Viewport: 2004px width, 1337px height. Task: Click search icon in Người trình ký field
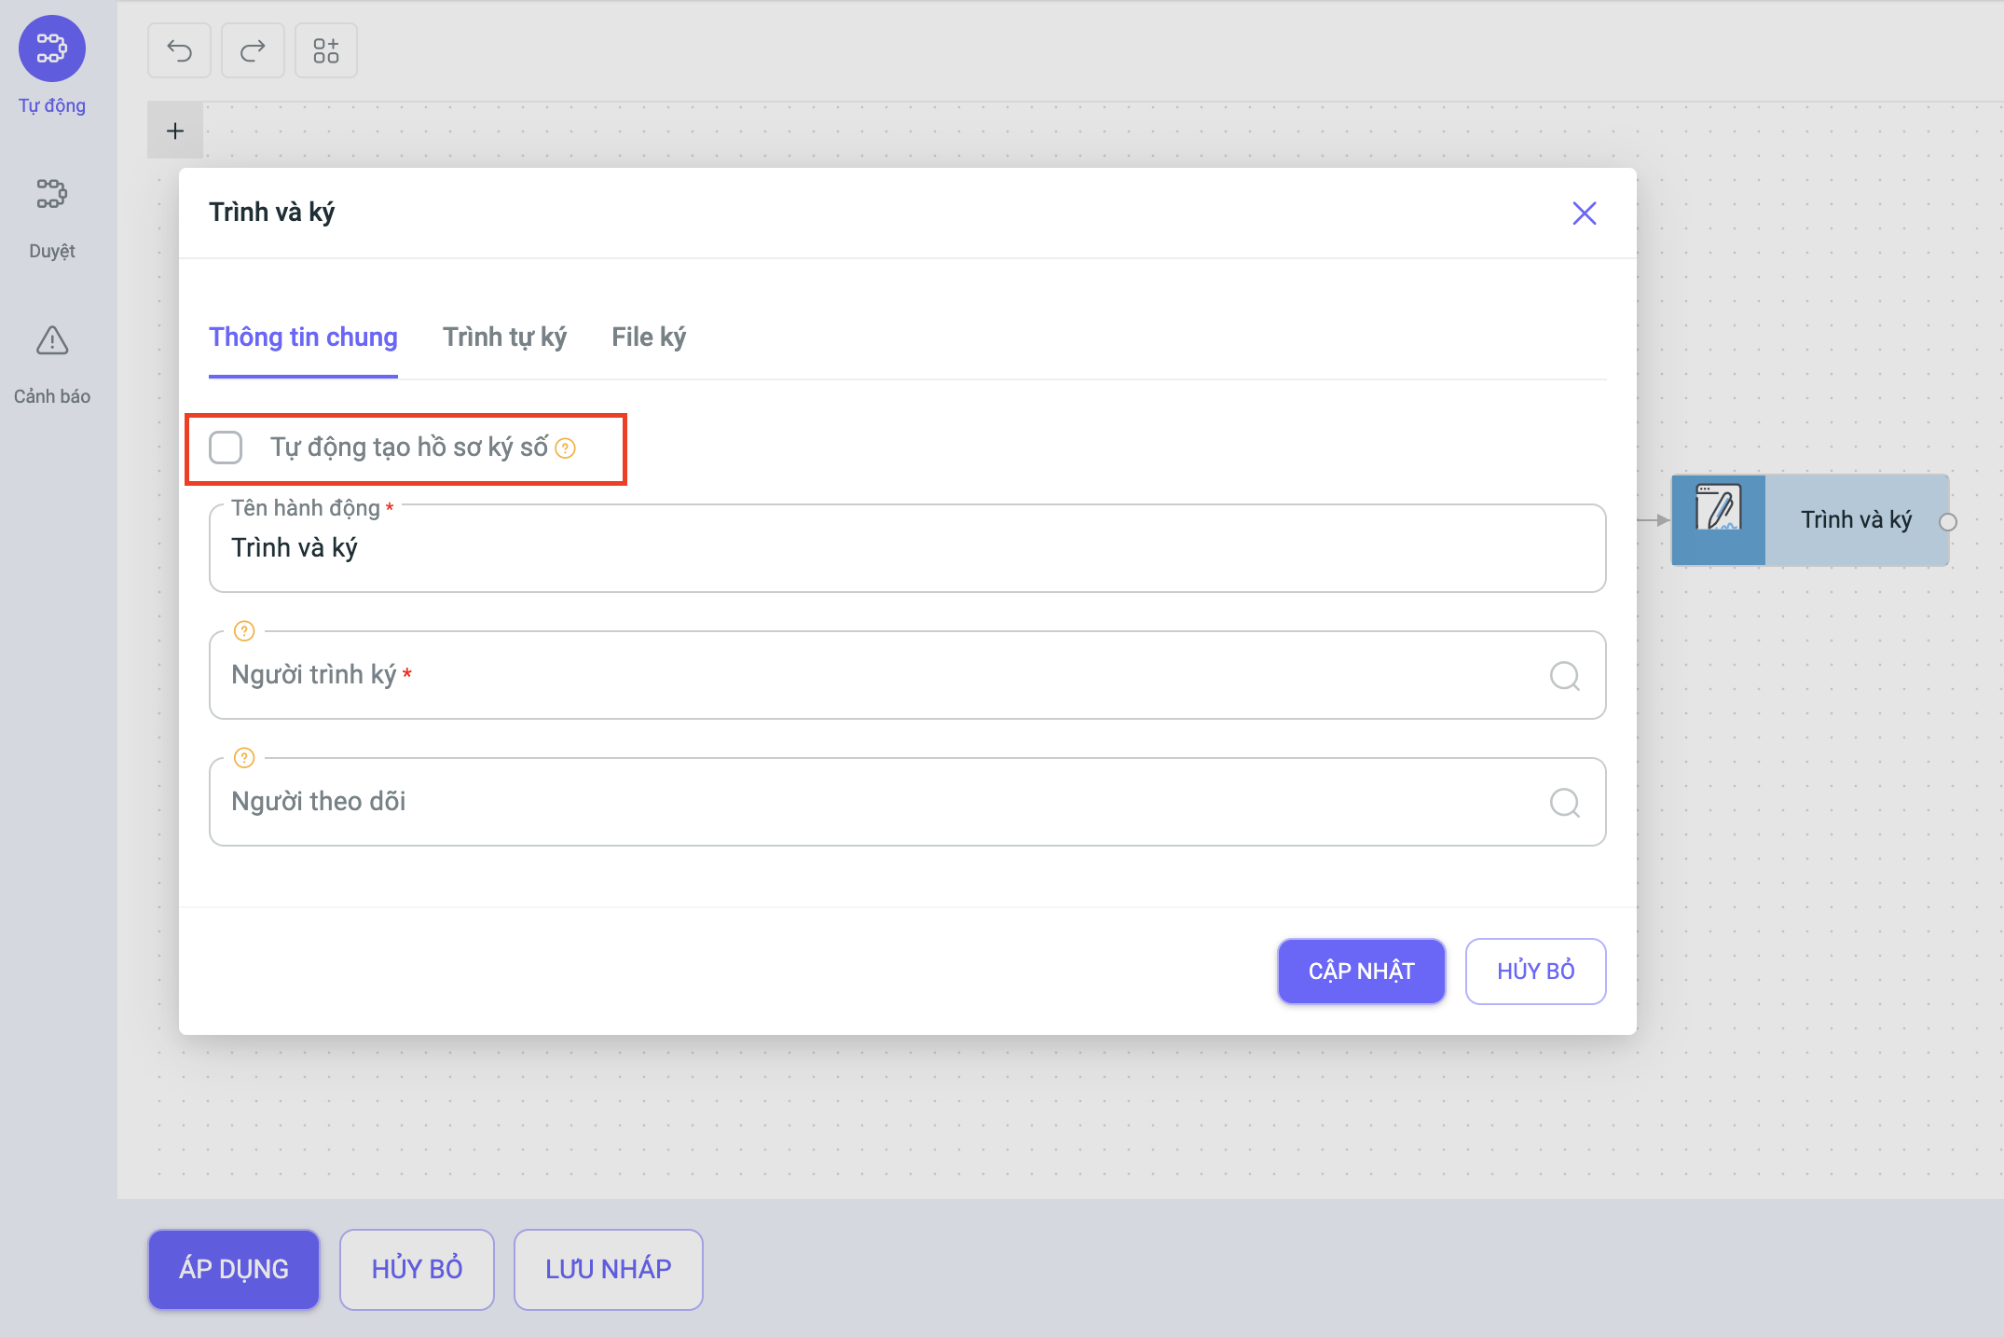point(1564,676)
